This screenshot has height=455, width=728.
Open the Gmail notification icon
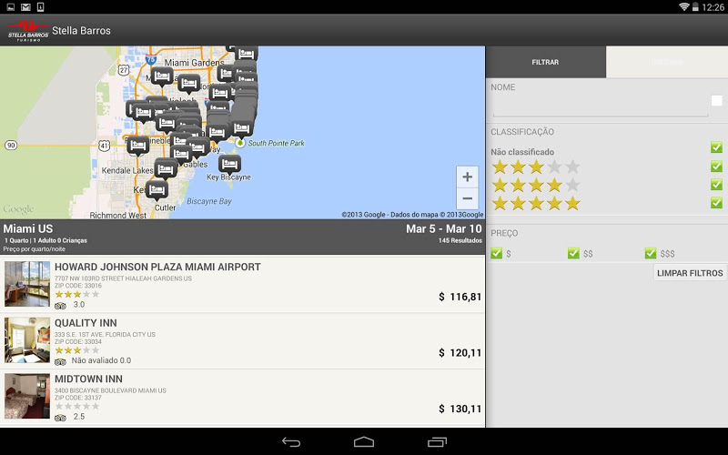(26, 7)
